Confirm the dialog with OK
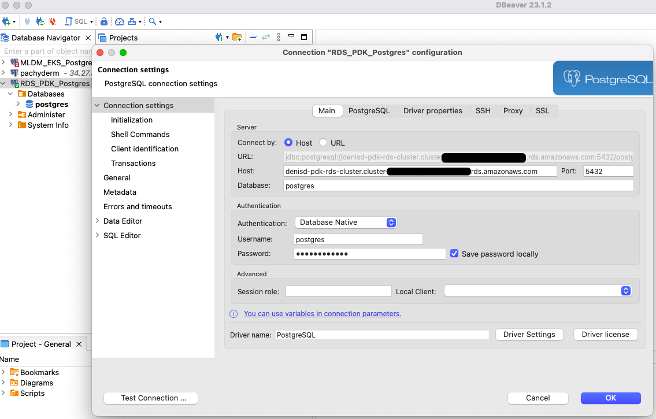Viewport: 656px width, 419px height. 611,398
